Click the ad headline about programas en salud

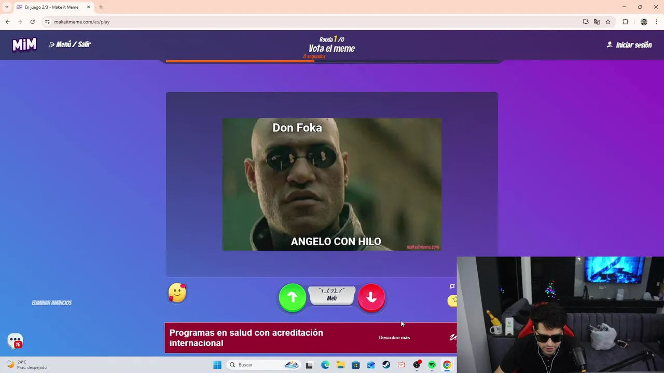246,338
